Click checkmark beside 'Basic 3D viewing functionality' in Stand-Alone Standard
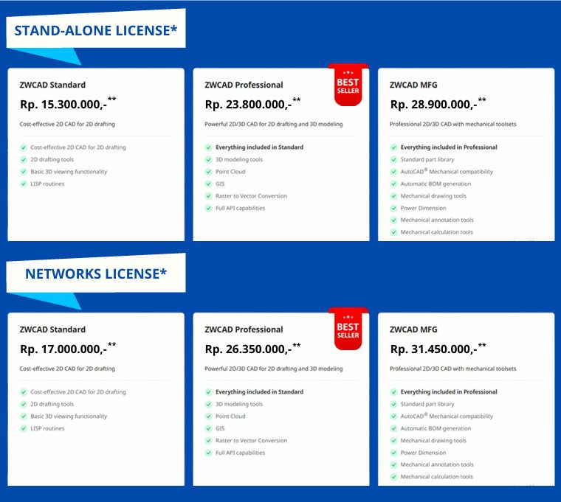 coord(24,172)
